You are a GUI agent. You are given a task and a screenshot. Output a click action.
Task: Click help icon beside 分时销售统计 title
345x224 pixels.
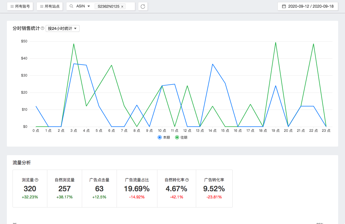(42, 28)
